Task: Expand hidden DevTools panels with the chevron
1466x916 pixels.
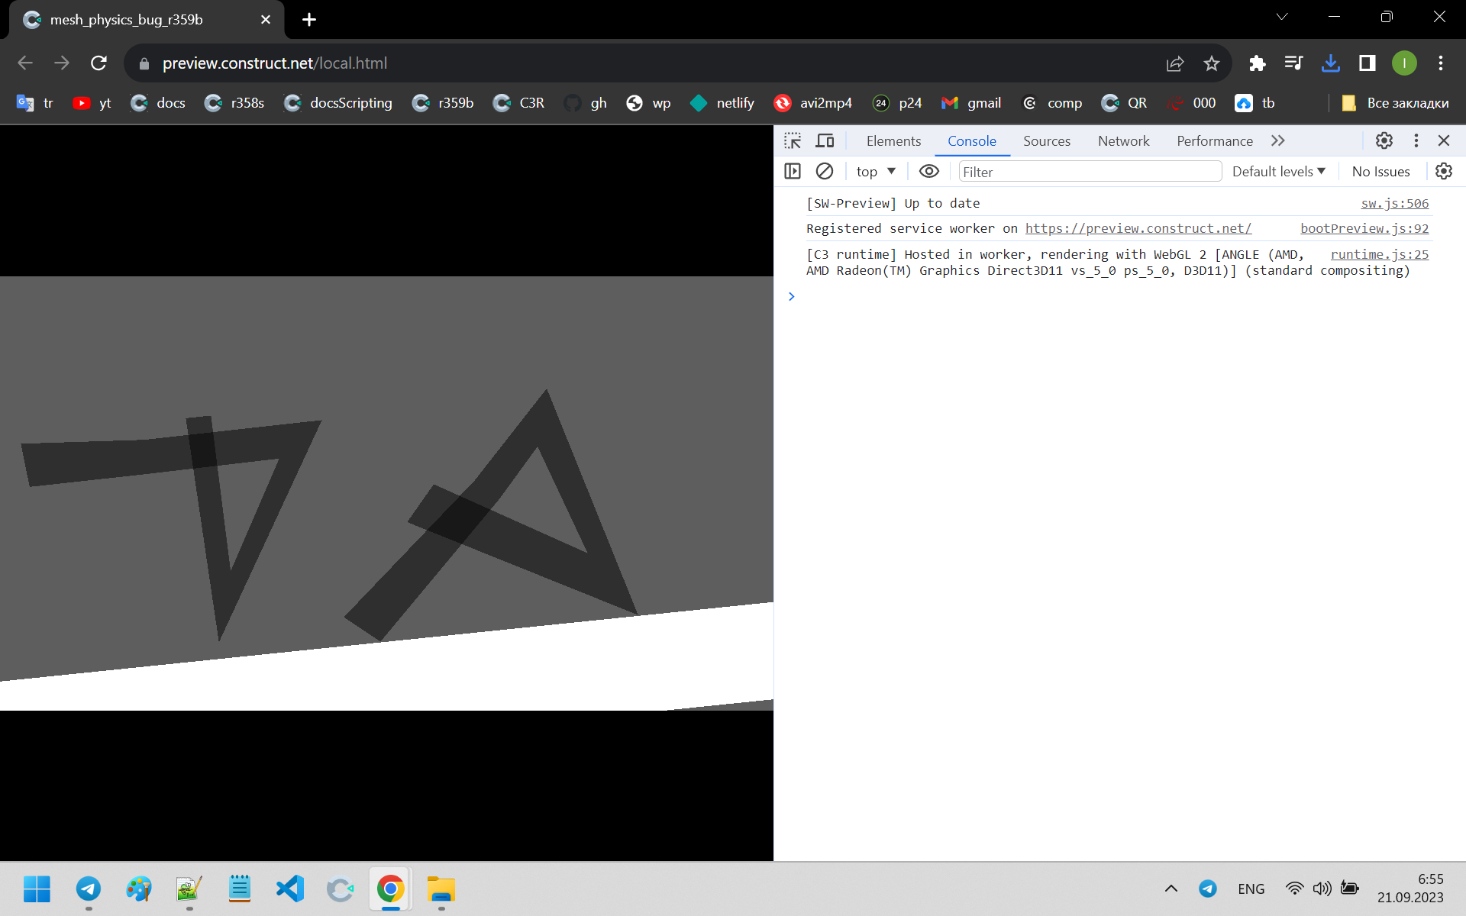Action: tap(1277, 140)
